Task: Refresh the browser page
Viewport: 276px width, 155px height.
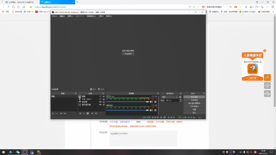Action: coord(13,7)
